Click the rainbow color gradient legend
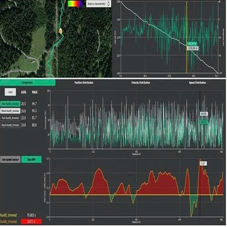The image size is (227, 227). click(x=75, y=4)
